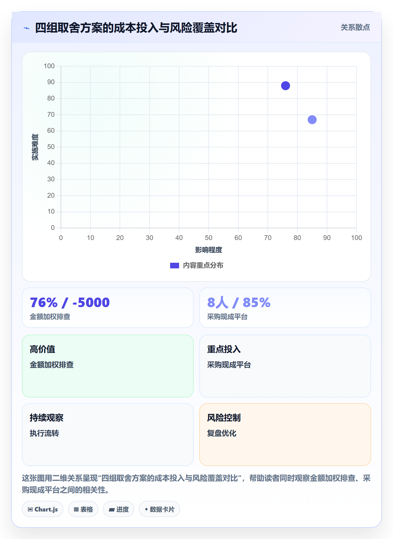Click the light purple scatter point near 85
The height and width of the screenshot is (539, 393).
point(312,120)
